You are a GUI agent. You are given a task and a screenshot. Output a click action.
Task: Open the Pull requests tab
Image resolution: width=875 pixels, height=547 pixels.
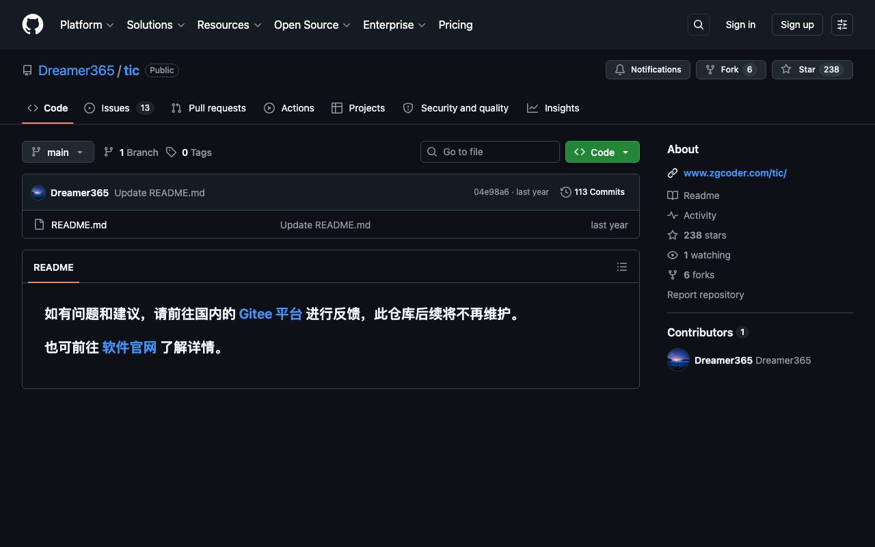[x=208, y=108]
